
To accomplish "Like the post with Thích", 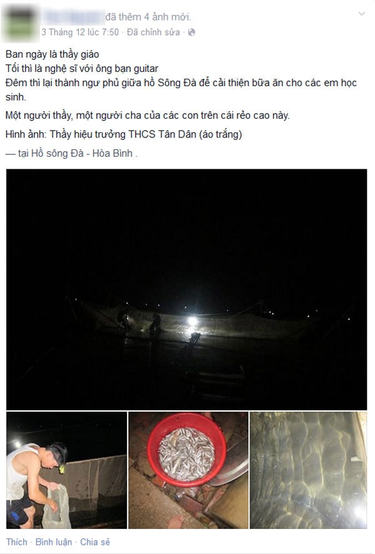I will [x=17, y=542].
